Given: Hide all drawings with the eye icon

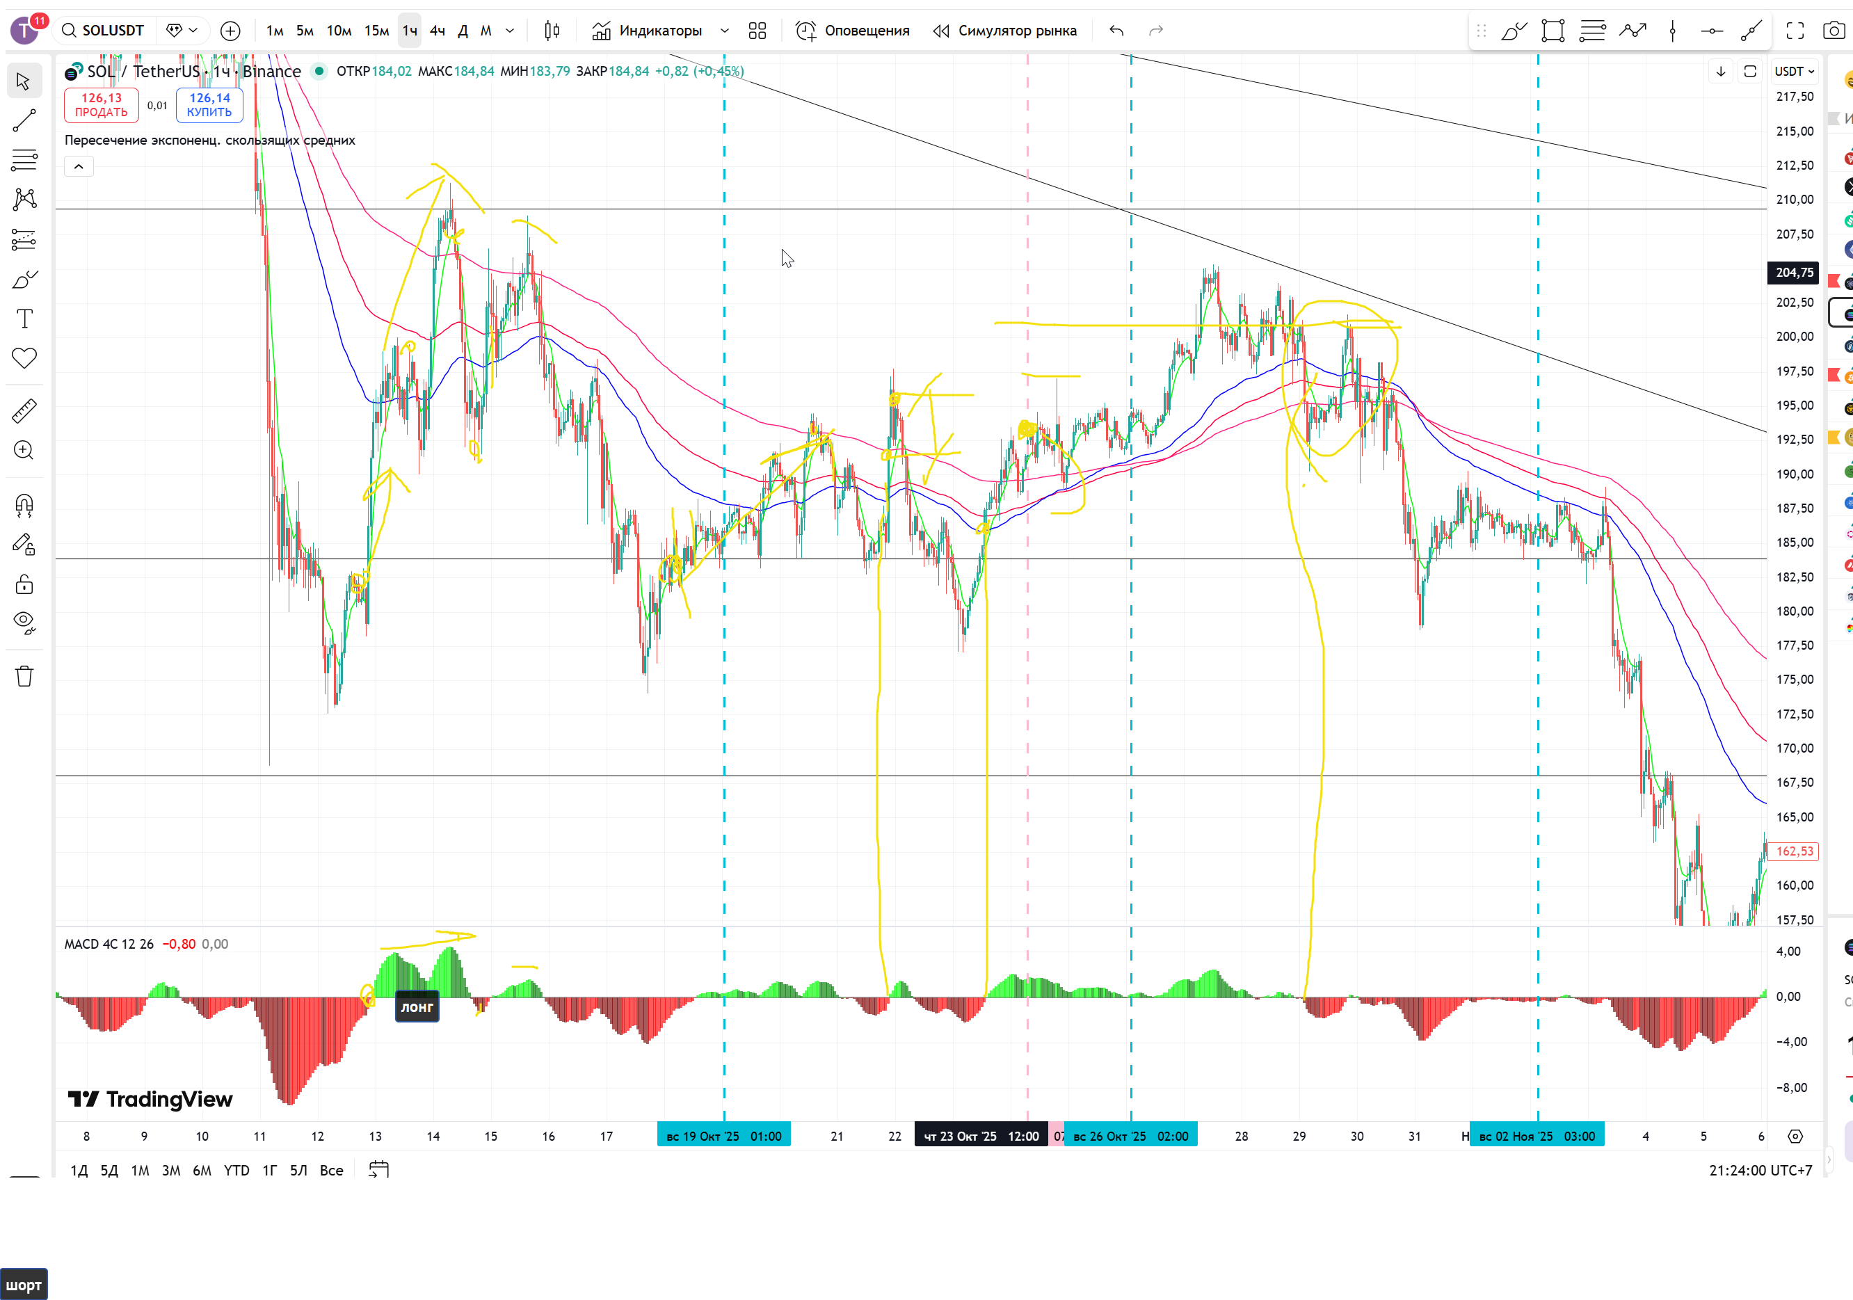Looking at the screenshot, I should tap(24, 622).
